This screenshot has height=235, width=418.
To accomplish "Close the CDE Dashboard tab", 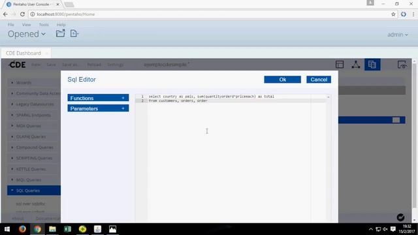I will 46,54.
